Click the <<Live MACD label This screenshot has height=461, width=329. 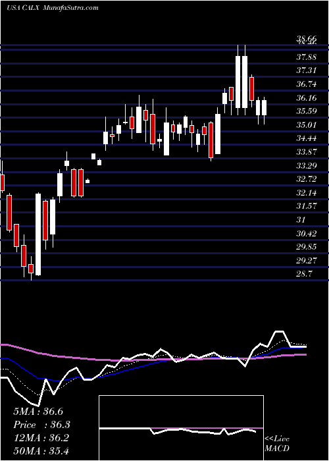[277, 444]
